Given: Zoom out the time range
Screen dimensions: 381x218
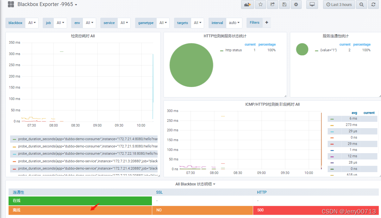Looking at the screenshot, I should [361, 4].
